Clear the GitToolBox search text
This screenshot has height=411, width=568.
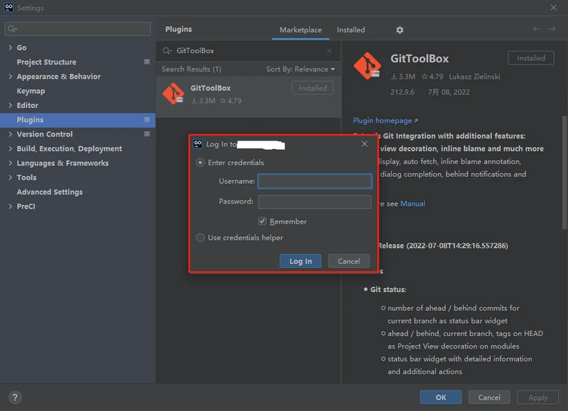pyautogui.click(x=329, y=50)
